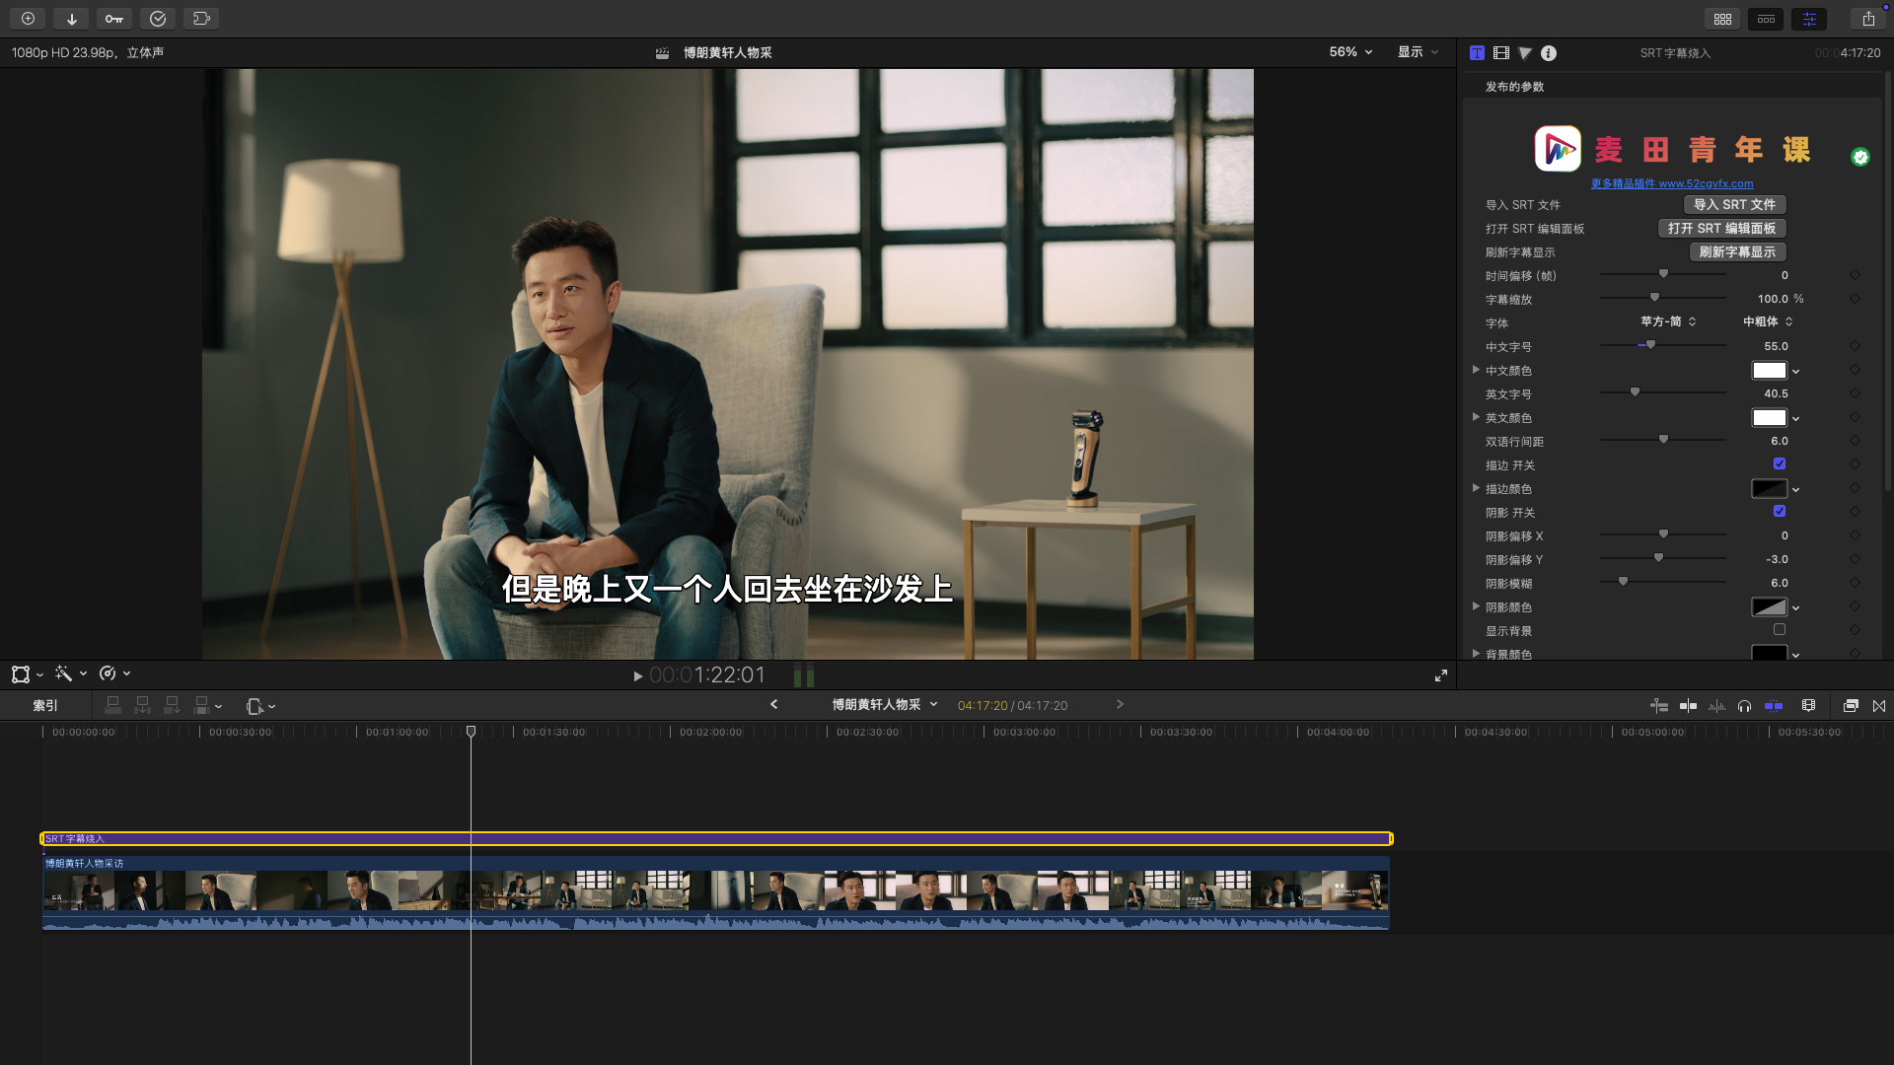
Task: Disable the 描边 开关 checkbox
Action: (1779, 463)
